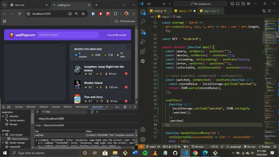The image size is (279, 157).
Task: Open VS Code Search view
Action: [143, 22]
